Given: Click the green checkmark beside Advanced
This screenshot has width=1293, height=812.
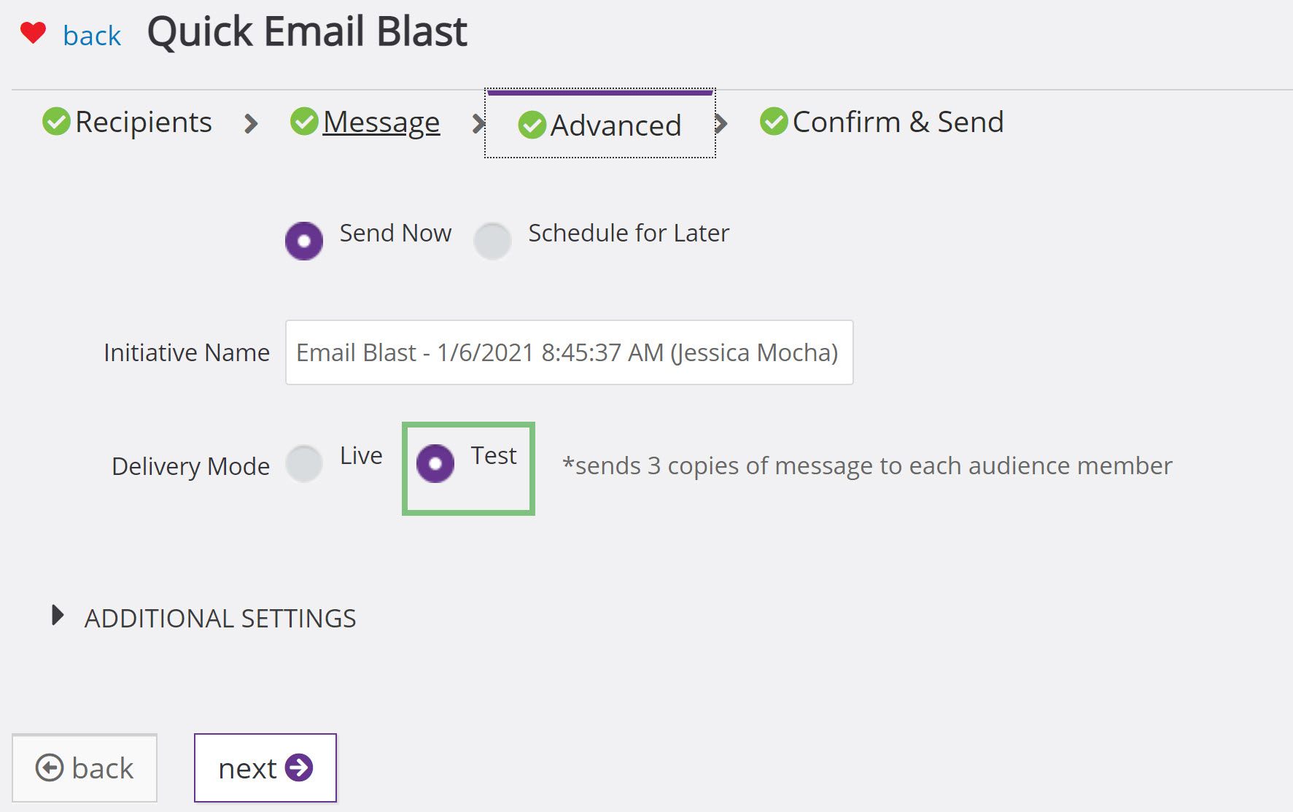Looking at the screenshot, I should coord(532,125).
